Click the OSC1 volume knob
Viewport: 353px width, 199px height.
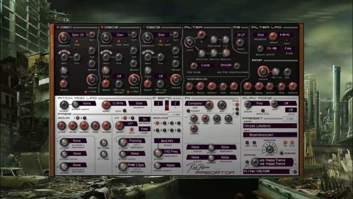click(92, 80)
